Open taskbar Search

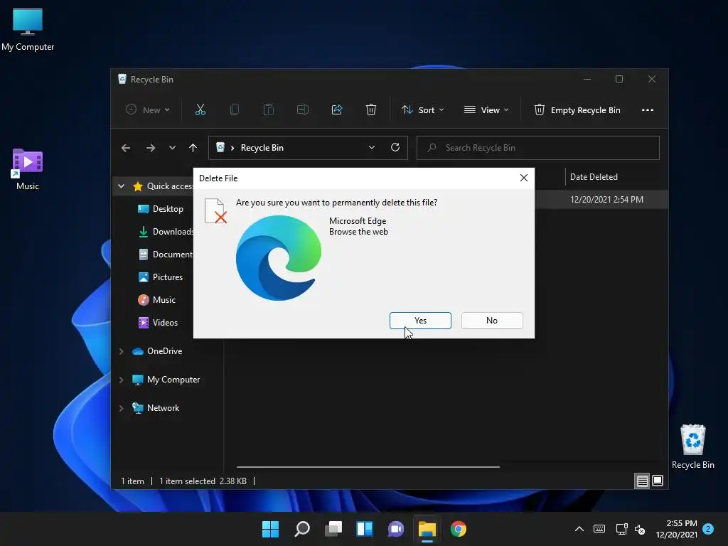point(301,529)
